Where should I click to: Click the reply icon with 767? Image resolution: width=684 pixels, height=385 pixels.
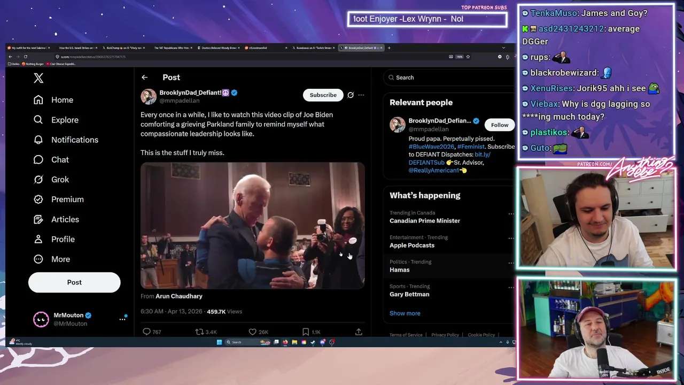click(x=146, y=332)
